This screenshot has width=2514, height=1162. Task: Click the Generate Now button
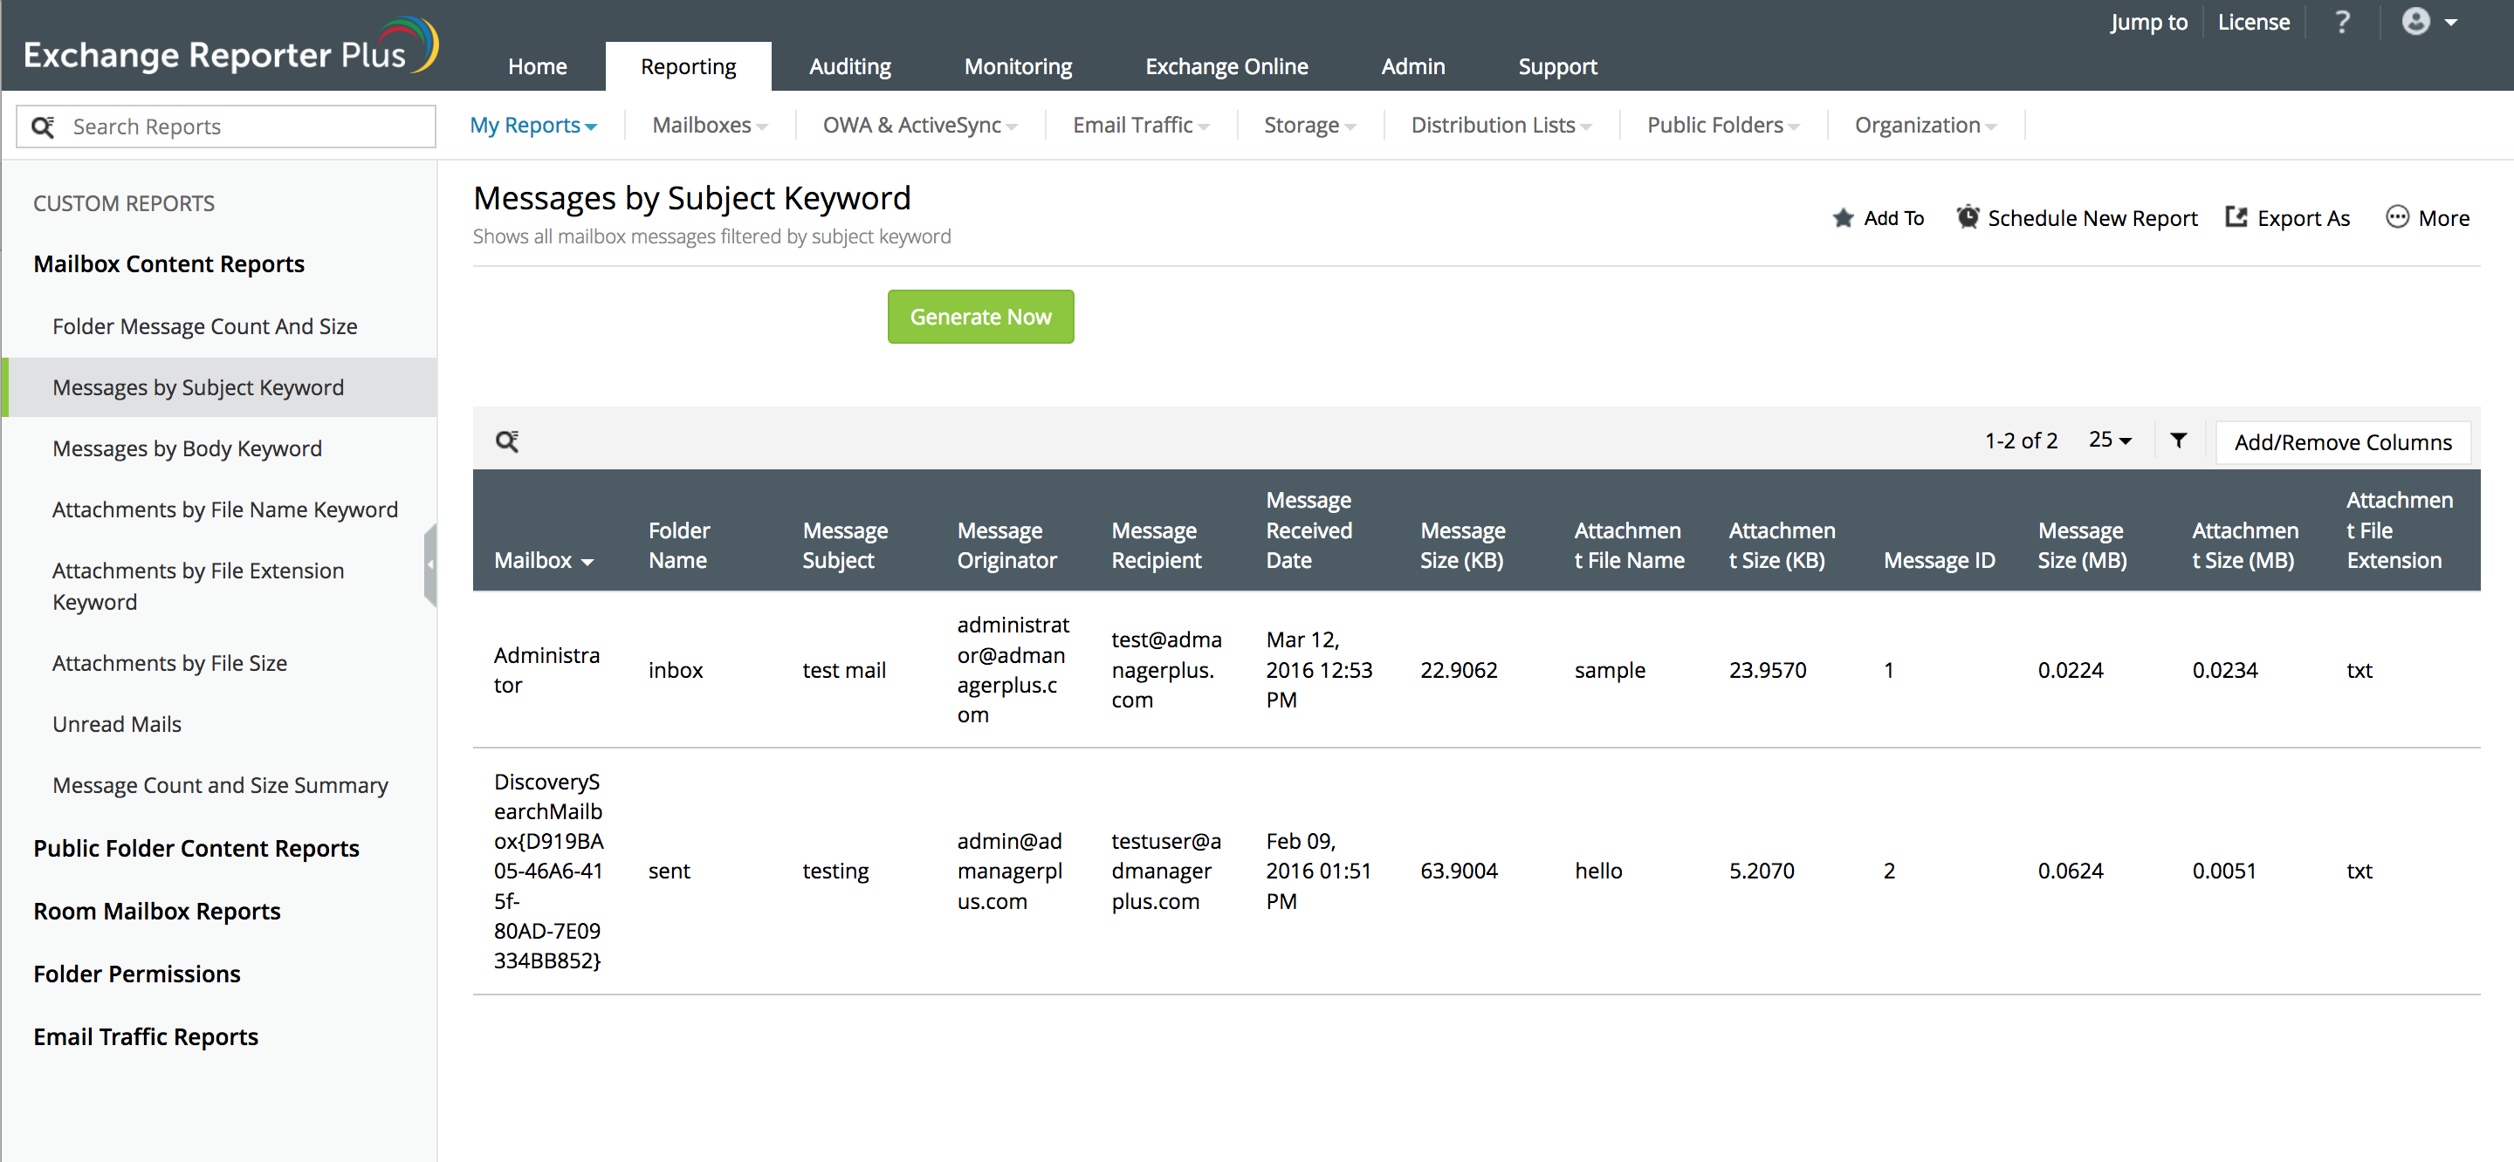tap(979, 317)
